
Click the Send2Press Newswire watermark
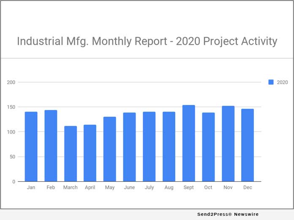point(228,215)
